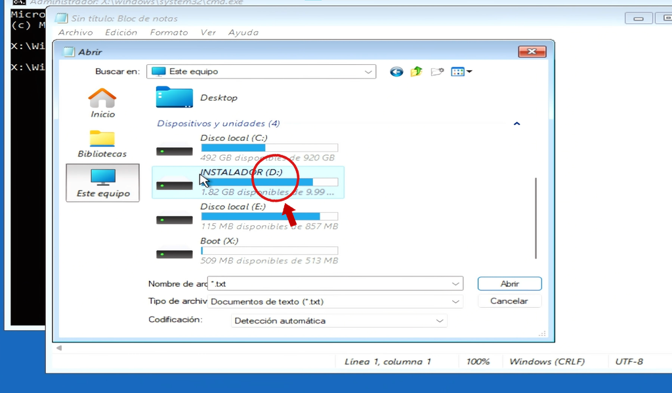Open the Codificación dropdown
The image size is (672, 393).
point(339,321)
